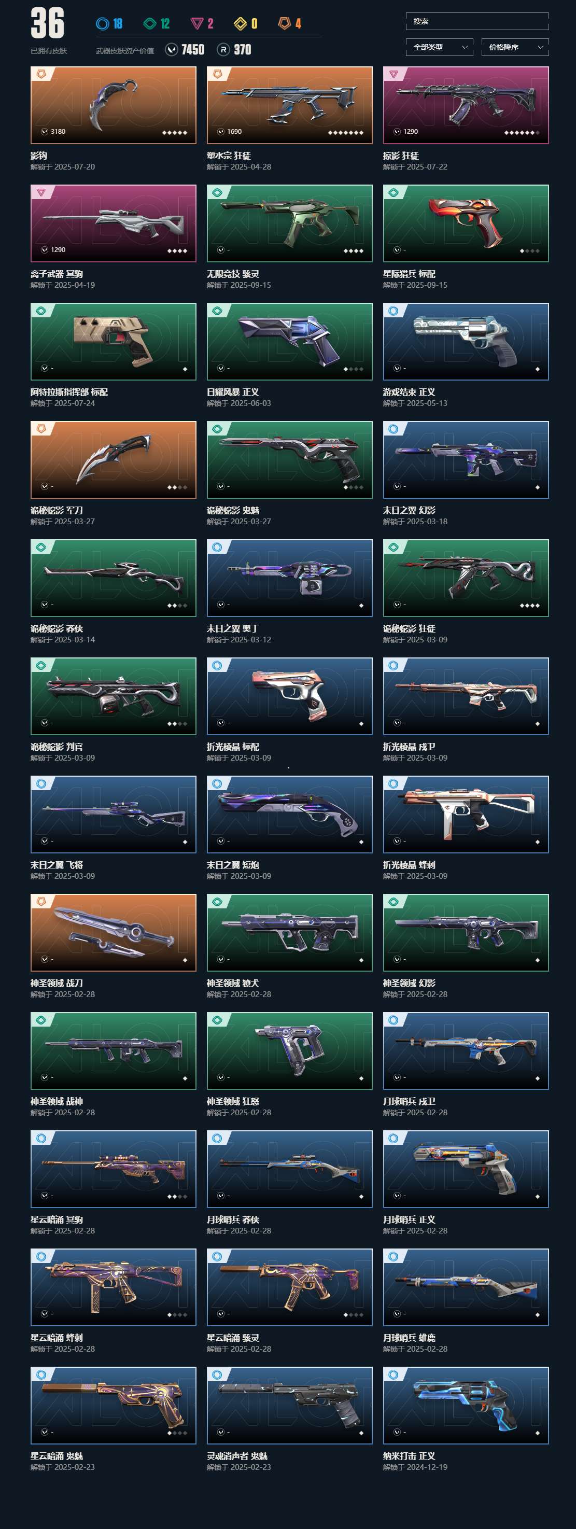This screenshot has width=576, height=1529.
Task: Open the 全部类型 type filter dropdown
Action: coord(440,48)
